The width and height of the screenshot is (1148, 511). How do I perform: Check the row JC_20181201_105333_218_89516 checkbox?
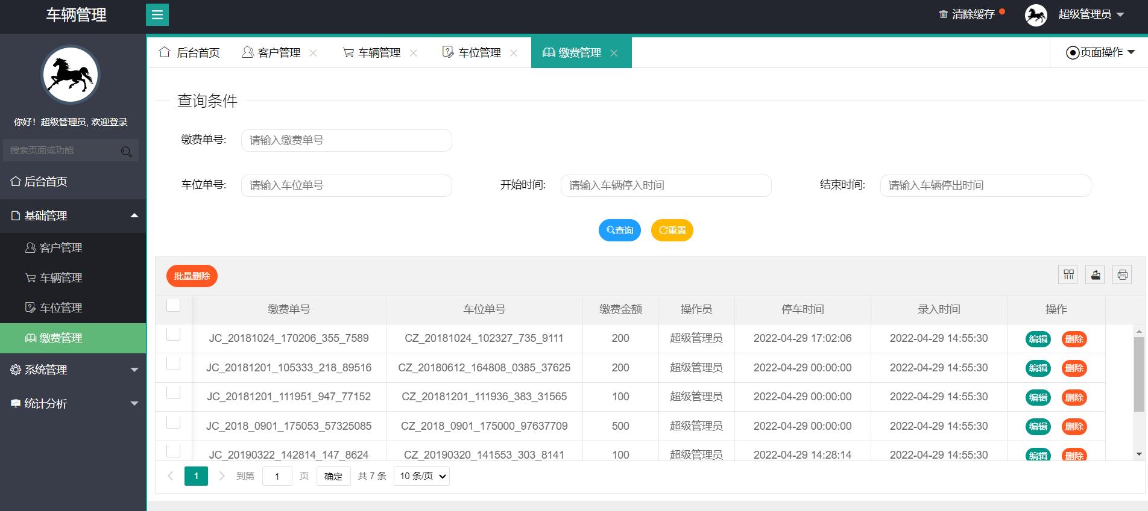click(173, 363)
